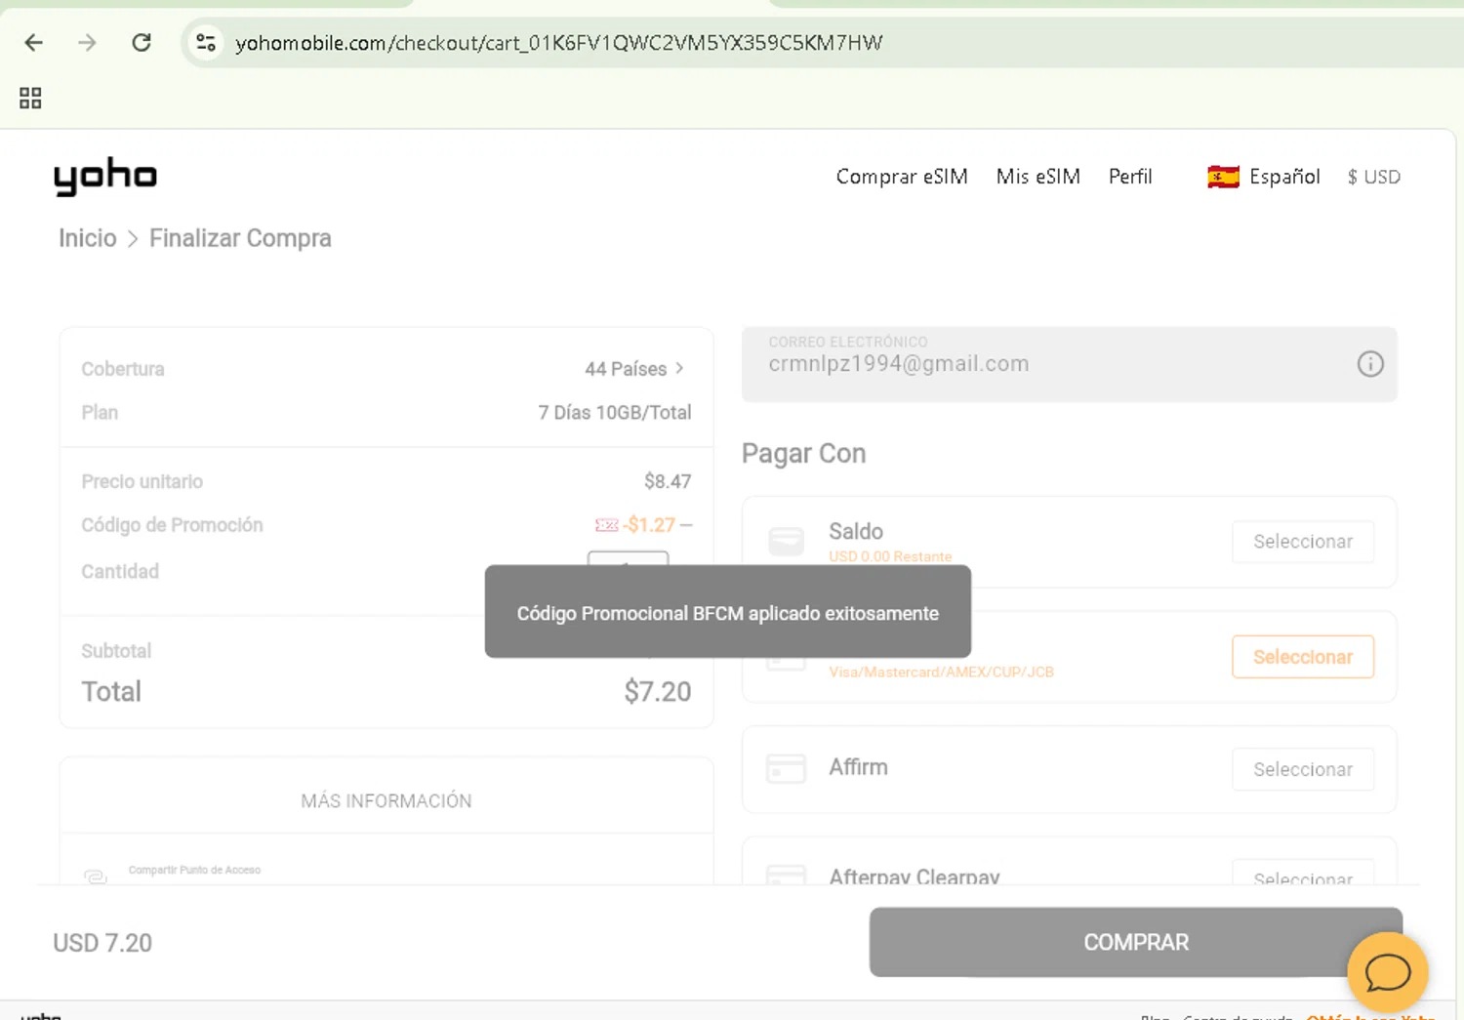Click the $7.20 total amount
Screen dimensions: 1464x1020
658,692
